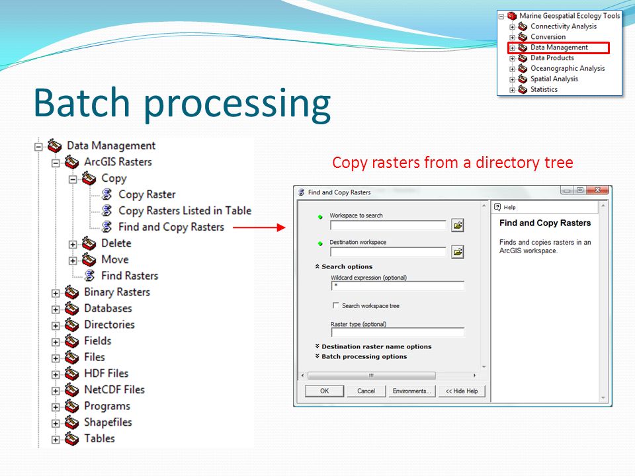Click the Wildcard expression input field

[398, 286]
